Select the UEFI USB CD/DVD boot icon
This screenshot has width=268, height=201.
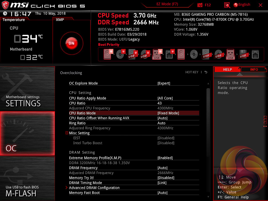(x=145, y=54)
